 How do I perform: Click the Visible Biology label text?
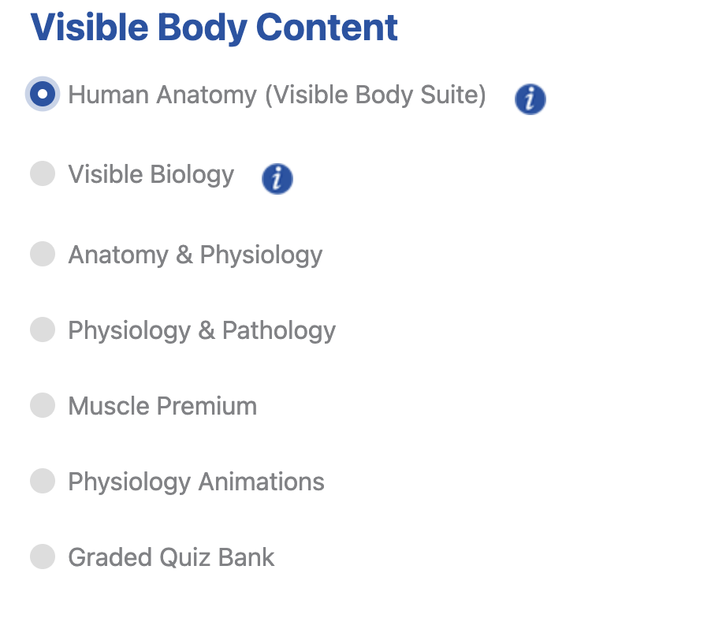point(151,174)
